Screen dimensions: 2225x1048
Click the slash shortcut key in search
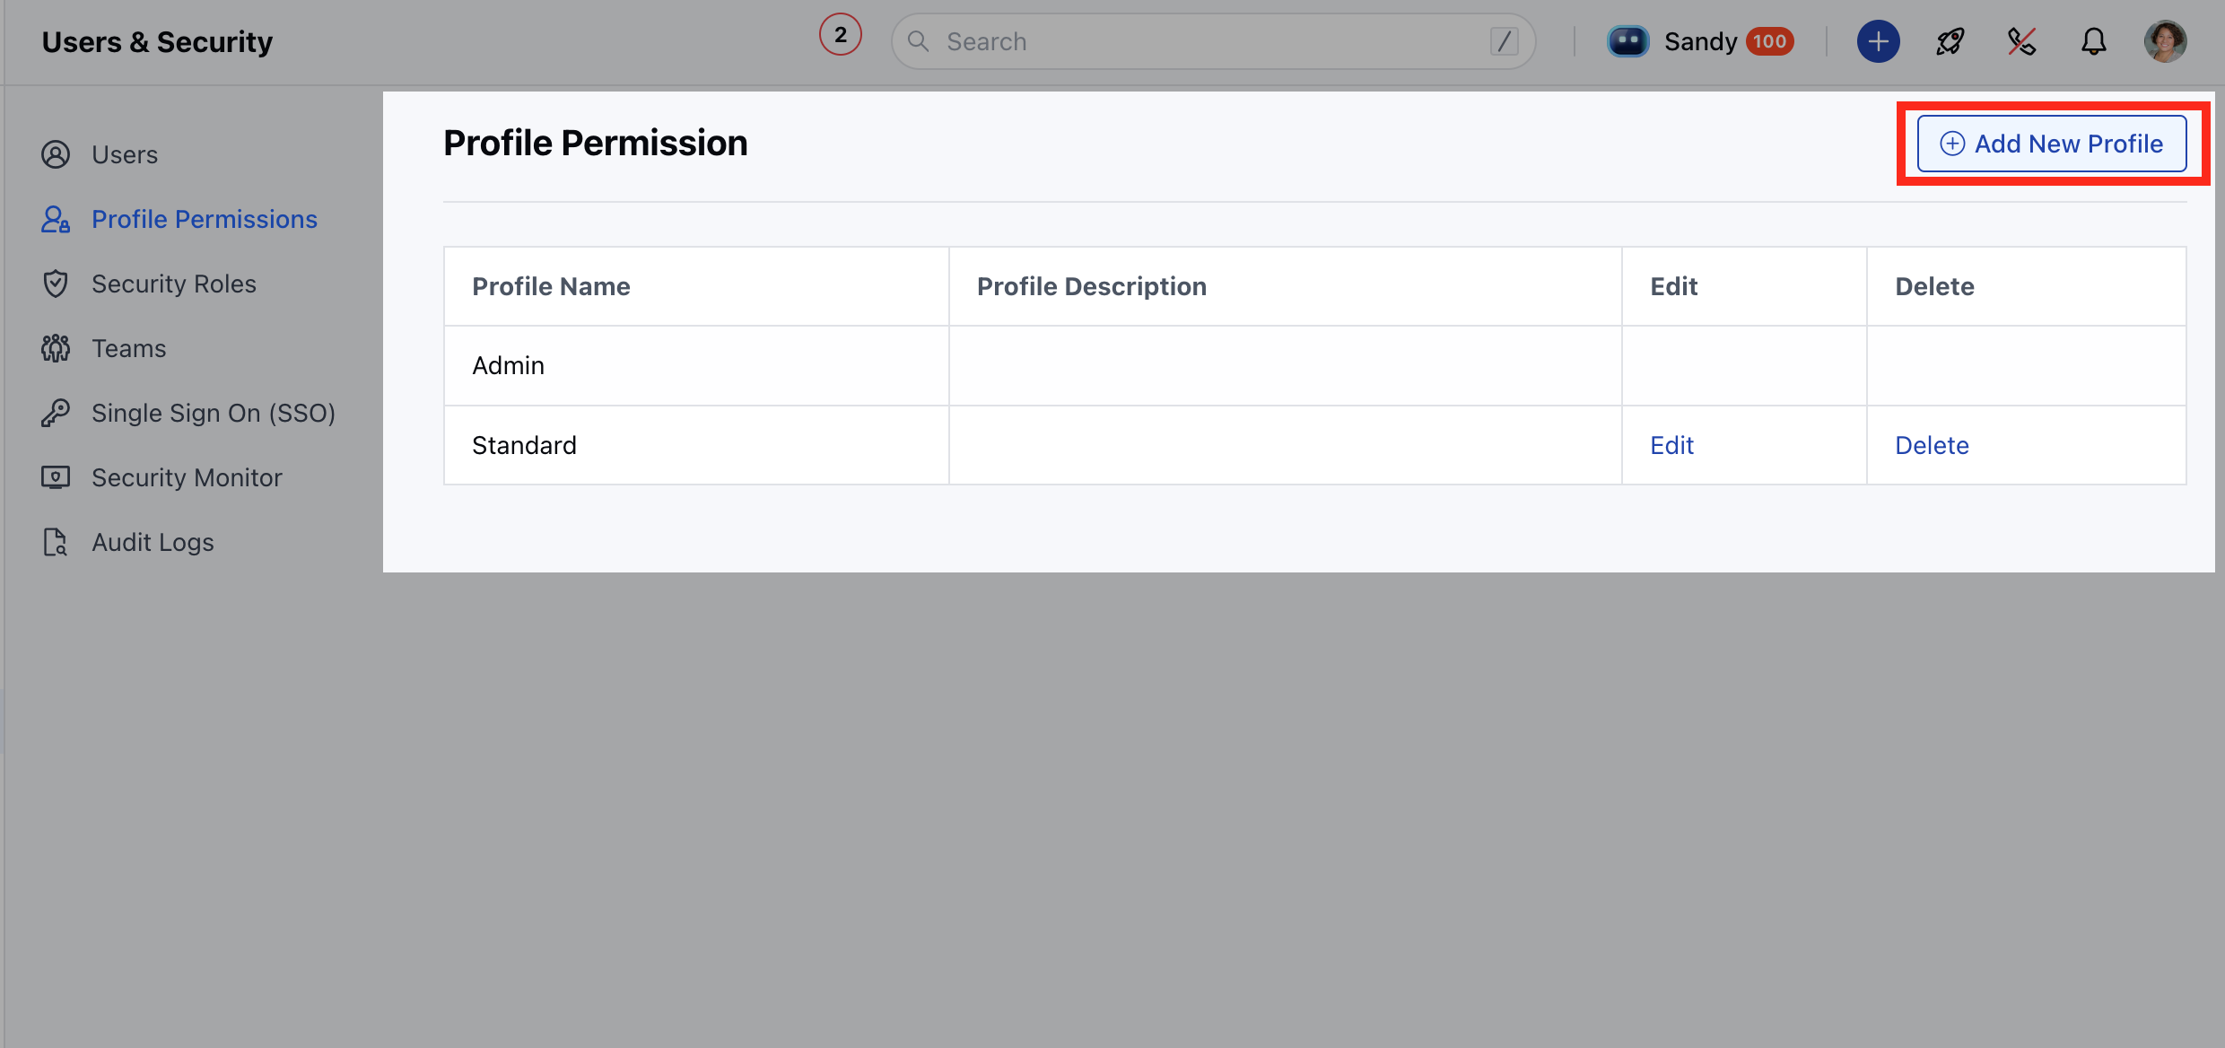tap(1504, 41)
